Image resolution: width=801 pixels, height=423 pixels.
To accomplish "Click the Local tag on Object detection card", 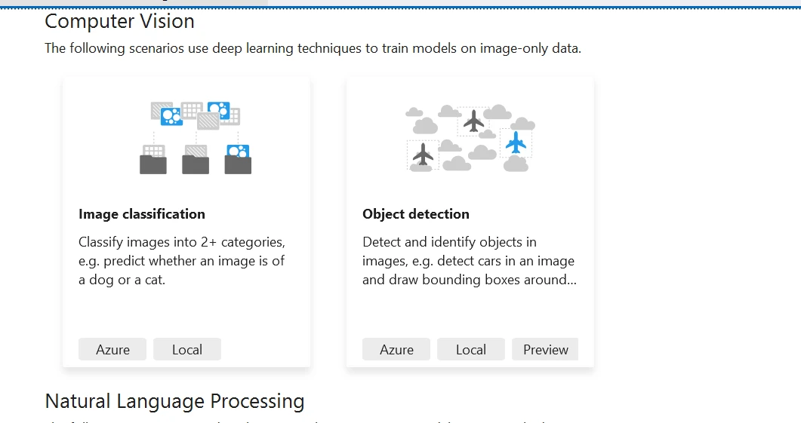I will (x=471, y=349).
